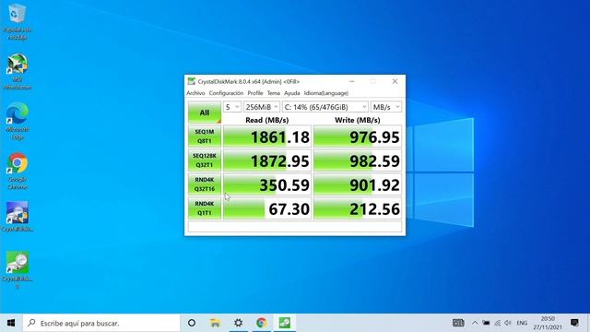The width and height of the screenshot is (590, 332).
Task: Open Settings gear on the taskbar
Action: coord(238,323)
